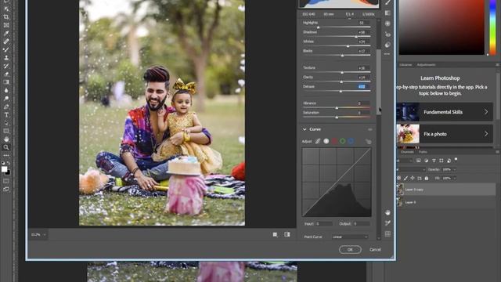Open the Presets icon in Camera Raw sidebar
The height and width of the screenshot is (282, 501).
pos(388,45)
